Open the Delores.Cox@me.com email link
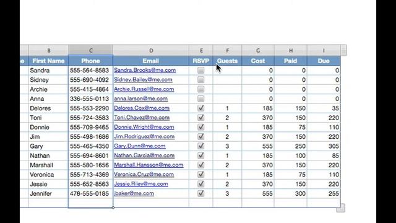This screenshot has width=396, height=223. click(142, 108)
